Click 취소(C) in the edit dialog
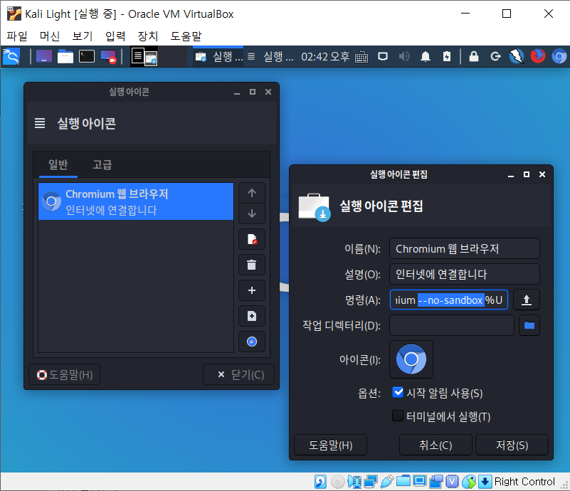The image size is (570, 491). pos(436,445)
